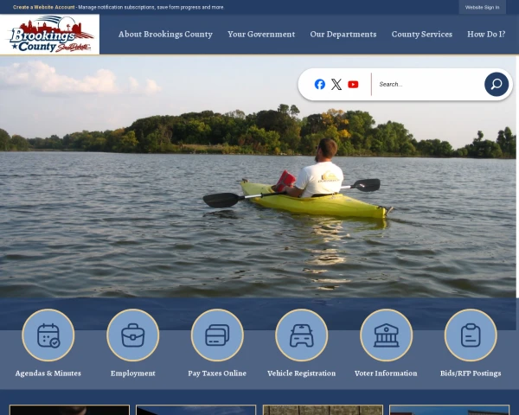Open the Facebook social icon
The image size is (519, 415).
tap(319, 85)
